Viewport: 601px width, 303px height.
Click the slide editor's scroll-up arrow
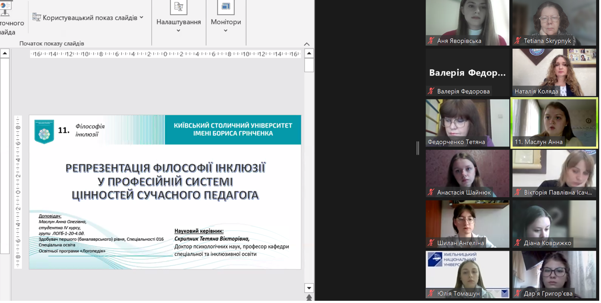309,54
